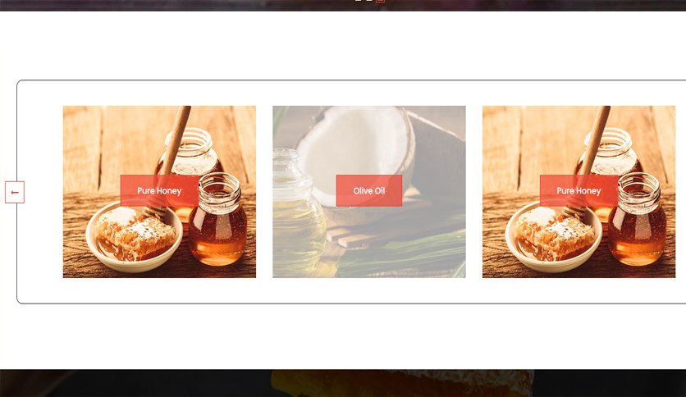Click the rightmost honey product image
This screenshot has height=397, width=686.
click(x=579, y=191)
